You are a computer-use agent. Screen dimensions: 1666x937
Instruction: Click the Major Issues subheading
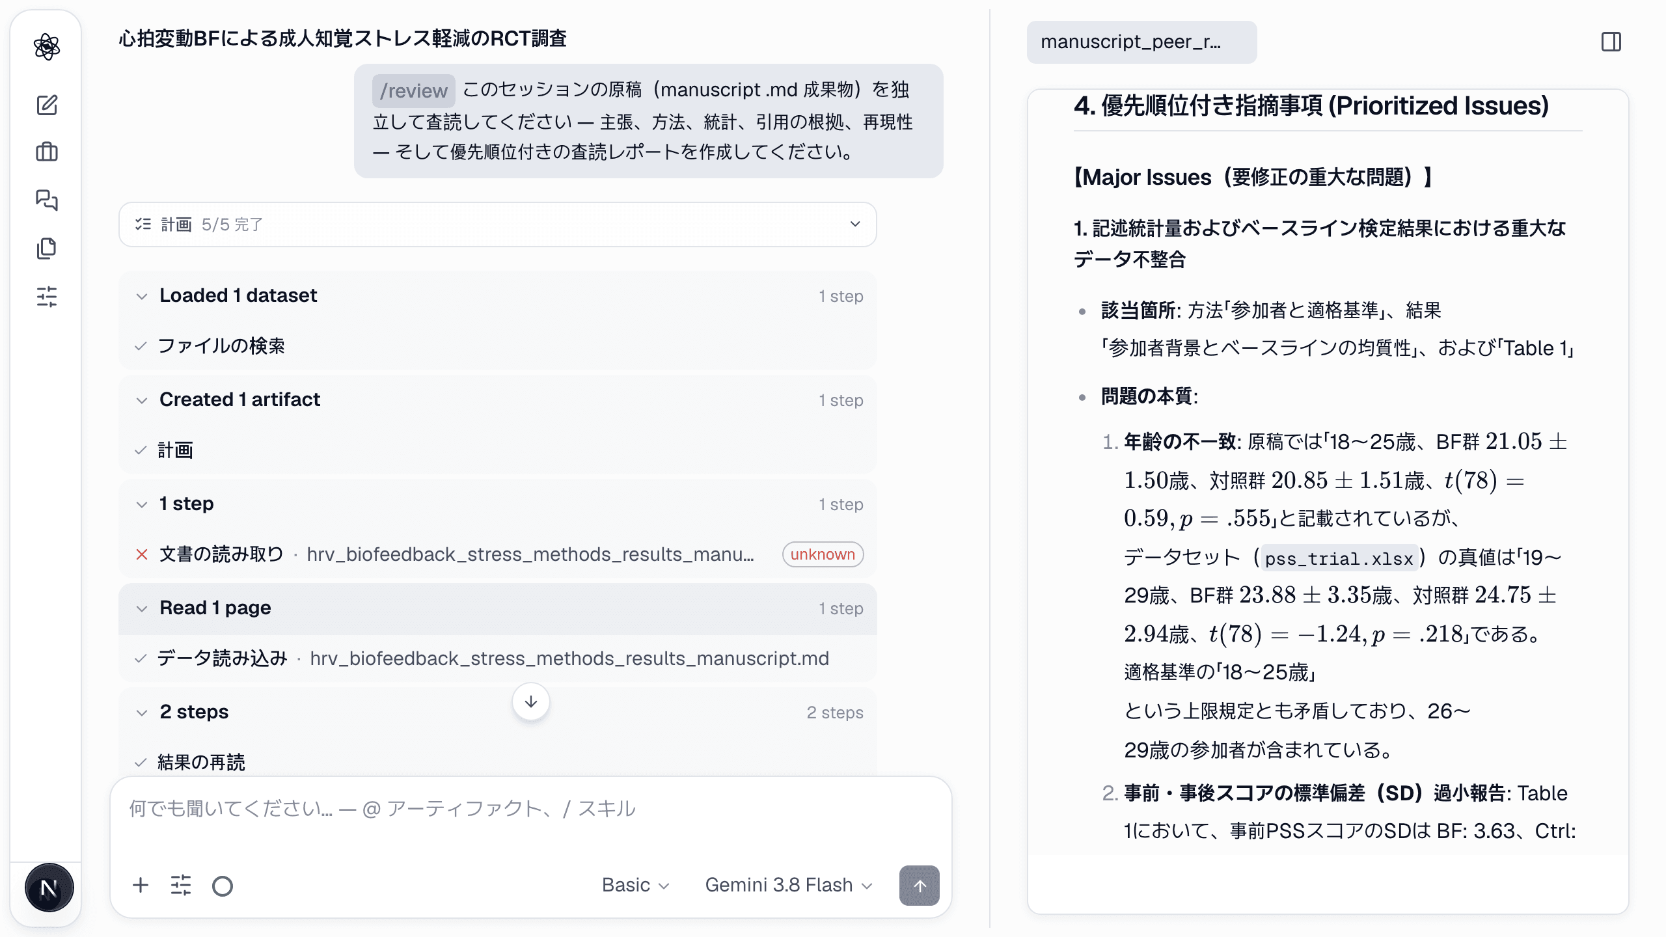pos(1253,177)
